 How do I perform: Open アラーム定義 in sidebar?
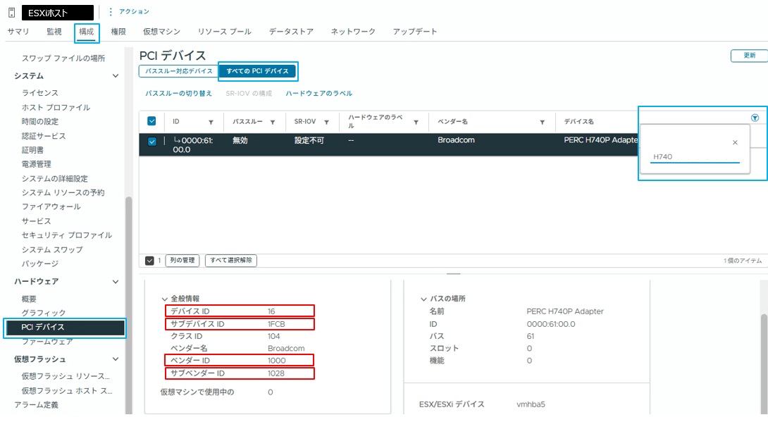(x=36, y=404)
